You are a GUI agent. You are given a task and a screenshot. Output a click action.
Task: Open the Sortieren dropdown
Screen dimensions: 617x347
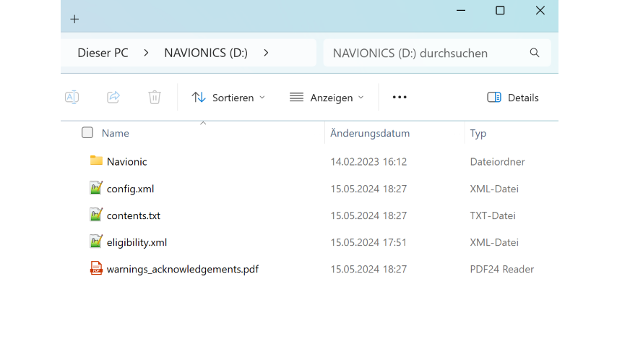(x=228, y=98)
